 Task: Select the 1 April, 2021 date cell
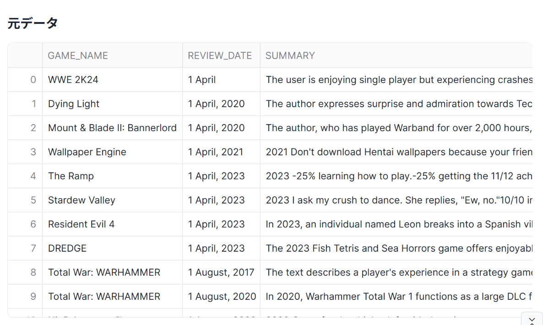pos(216,152)
